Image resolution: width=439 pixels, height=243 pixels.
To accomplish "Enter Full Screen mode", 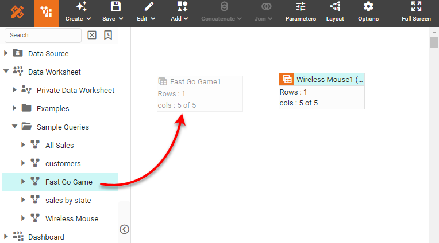I will (x=416, y=12).
